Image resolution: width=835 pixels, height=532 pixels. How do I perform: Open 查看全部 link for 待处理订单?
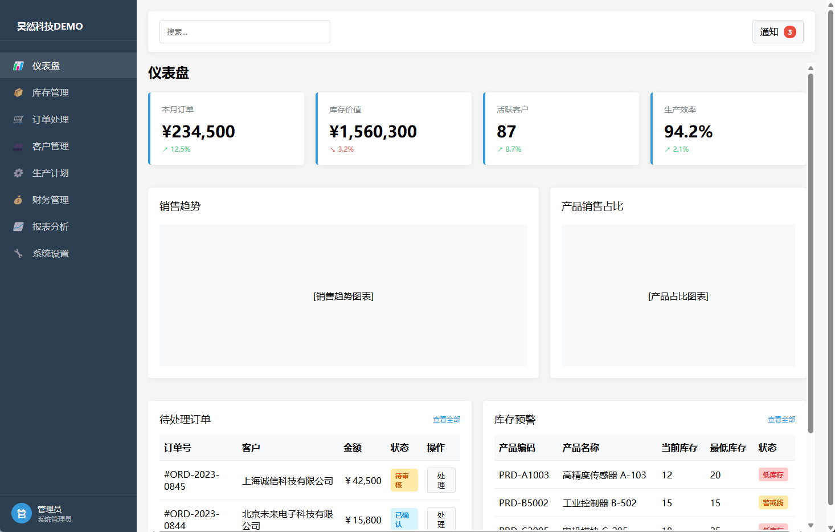tap(446, 419)
